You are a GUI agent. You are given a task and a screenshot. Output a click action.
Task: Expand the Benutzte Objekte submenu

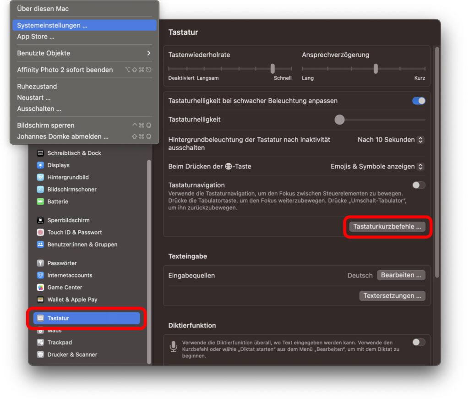84,53
